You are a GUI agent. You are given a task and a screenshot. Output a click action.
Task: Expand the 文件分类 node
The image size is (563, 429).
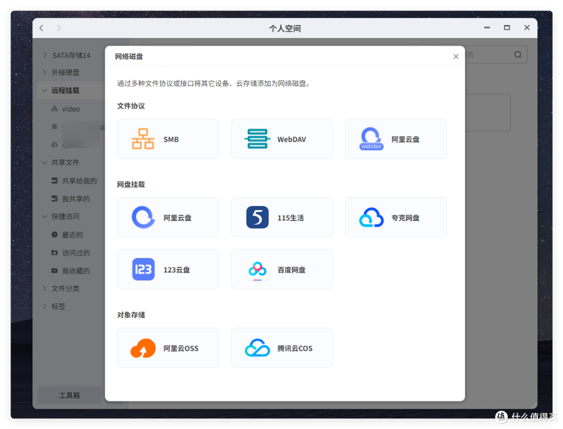44,288
